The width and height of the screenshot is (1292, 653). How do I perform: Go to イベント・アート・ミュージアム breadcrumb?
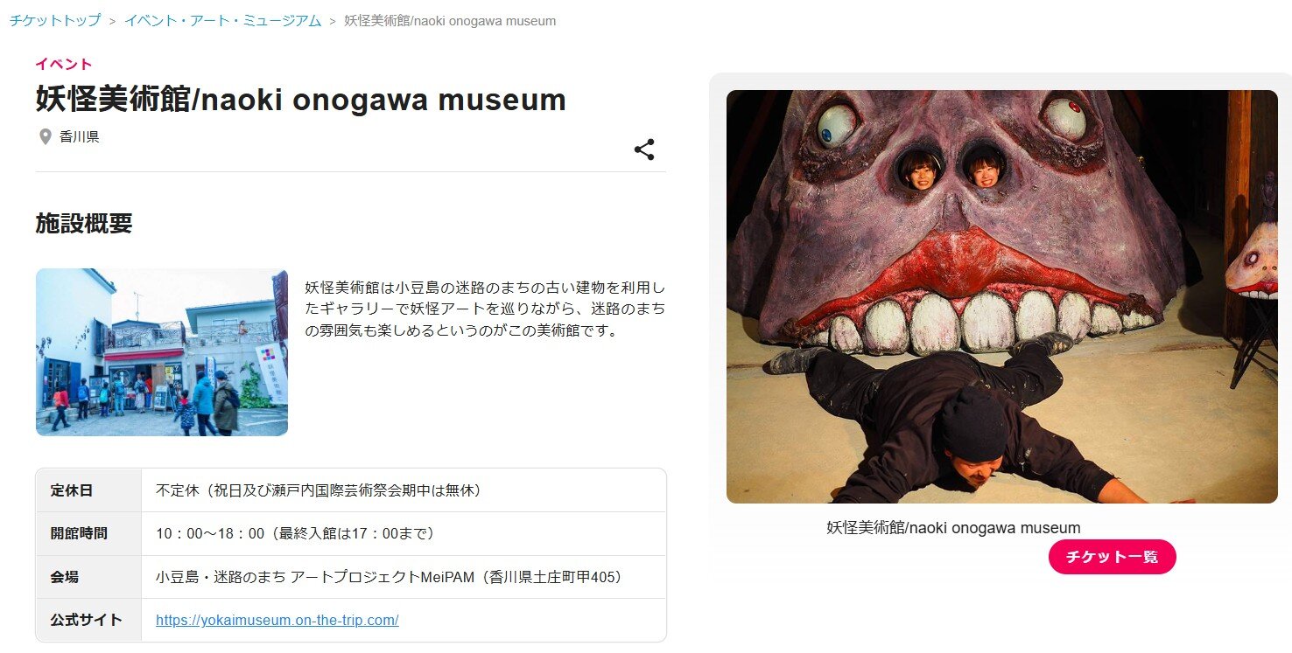pos(223,20)
